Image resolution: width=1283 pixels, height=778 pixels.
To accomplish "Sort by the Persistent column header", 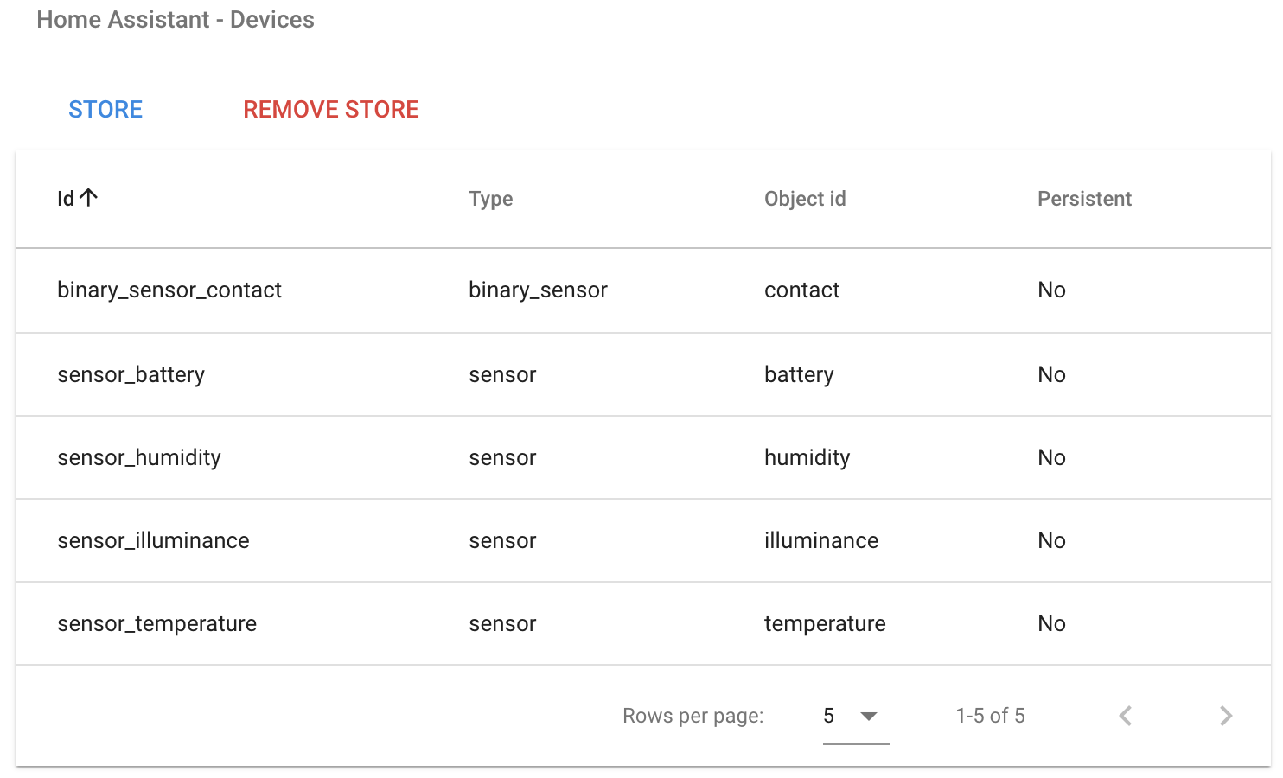I will point(1084,199).
